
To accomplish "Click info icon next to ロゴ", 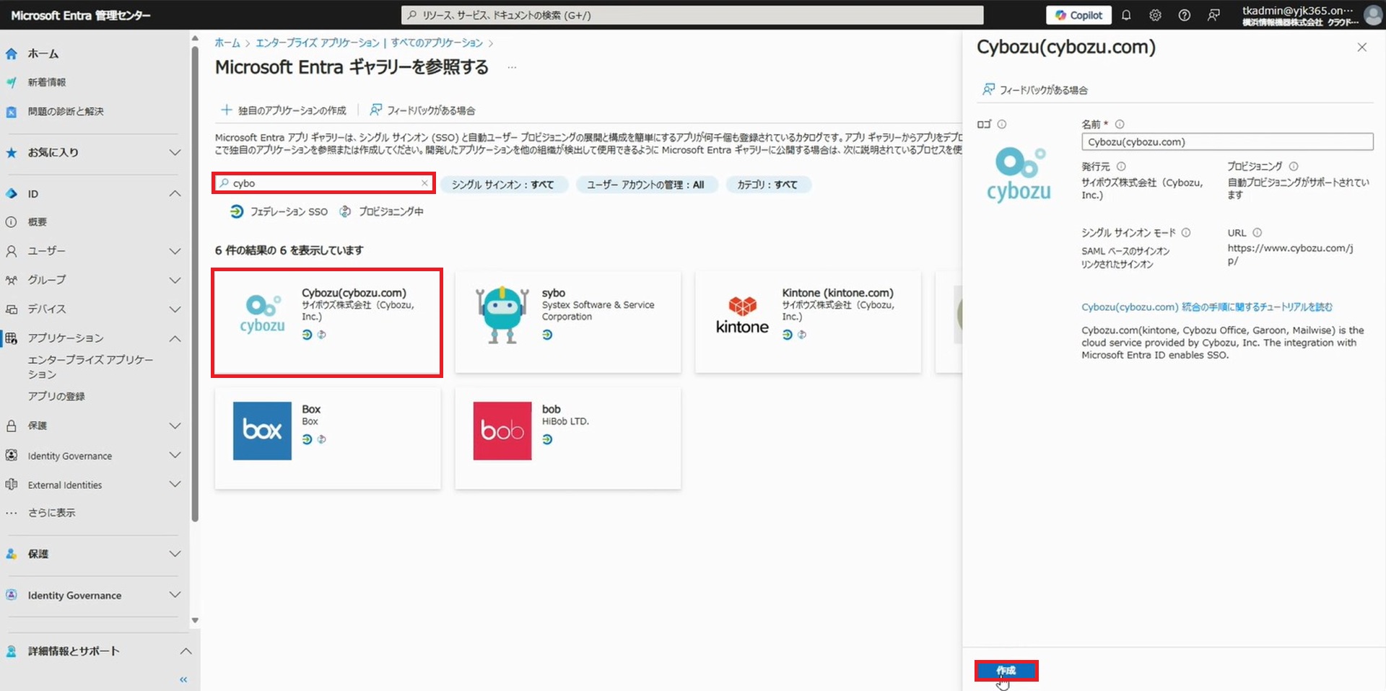I will [x=1001, y=124].
